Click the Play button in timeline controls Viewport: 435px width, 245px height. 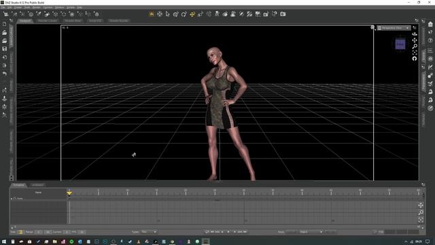coord(228,232)
